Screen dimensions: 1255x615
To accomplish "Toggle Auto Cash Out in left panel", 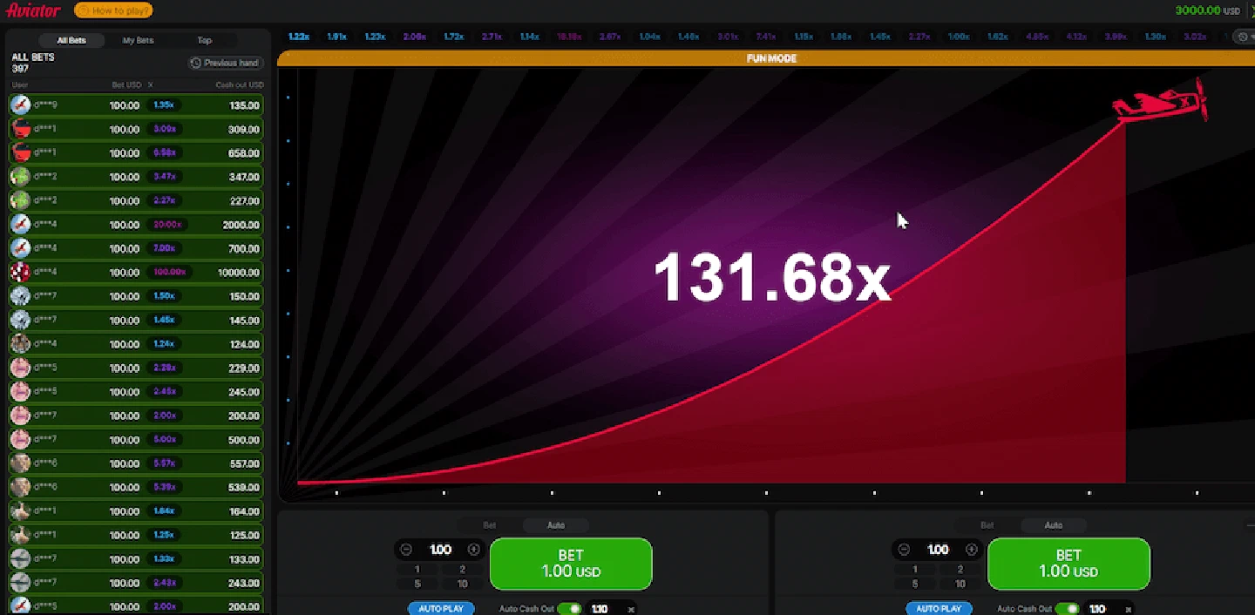I will [569, 609].
